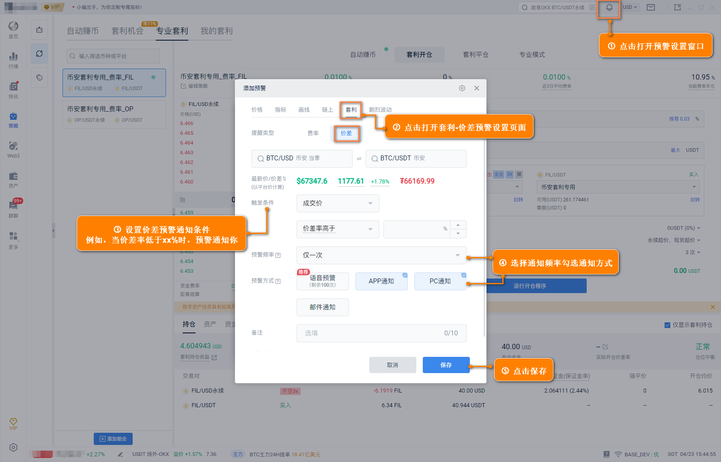Select the 价差 reminder type
The width and height of the screenshot is (721, 462).
click(x=346, y=133)
